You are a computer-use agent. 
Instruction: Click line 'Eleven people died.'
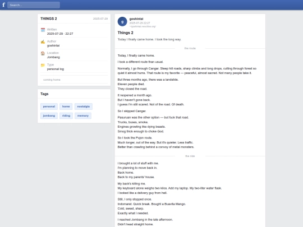point(131,84)
